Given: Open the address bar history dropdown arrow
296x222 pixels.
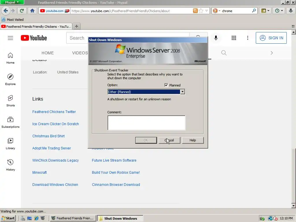Looking at the screenshot, I should (x=206, y=11).
